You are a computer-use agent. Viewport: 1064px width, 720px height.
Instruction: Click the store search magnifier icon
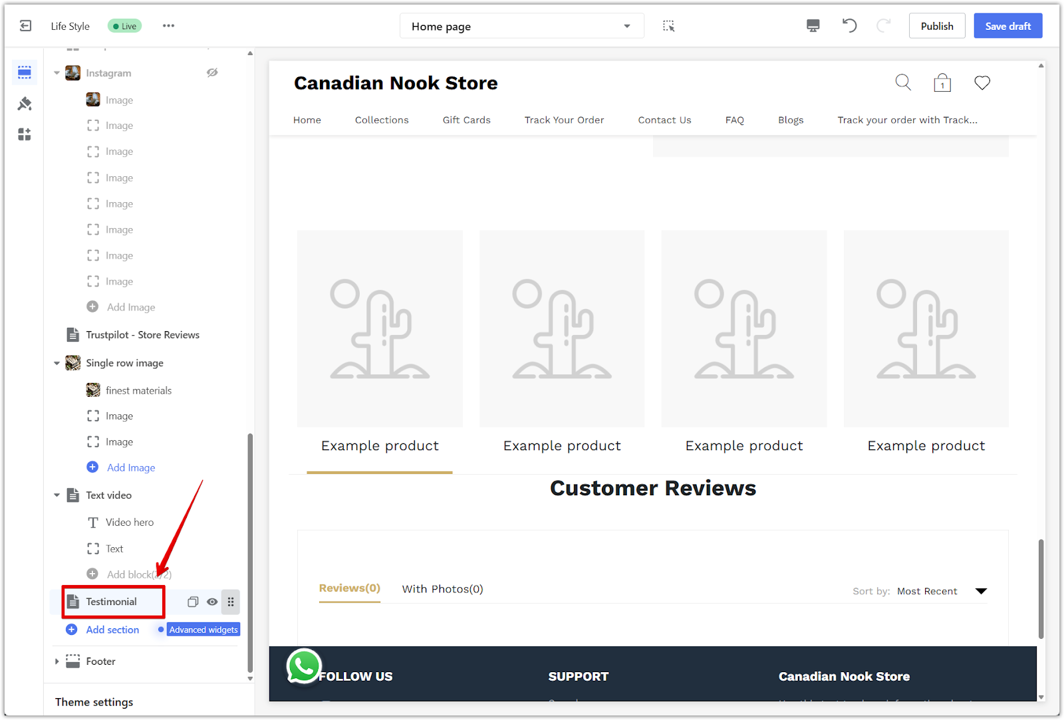click(903, 82)
